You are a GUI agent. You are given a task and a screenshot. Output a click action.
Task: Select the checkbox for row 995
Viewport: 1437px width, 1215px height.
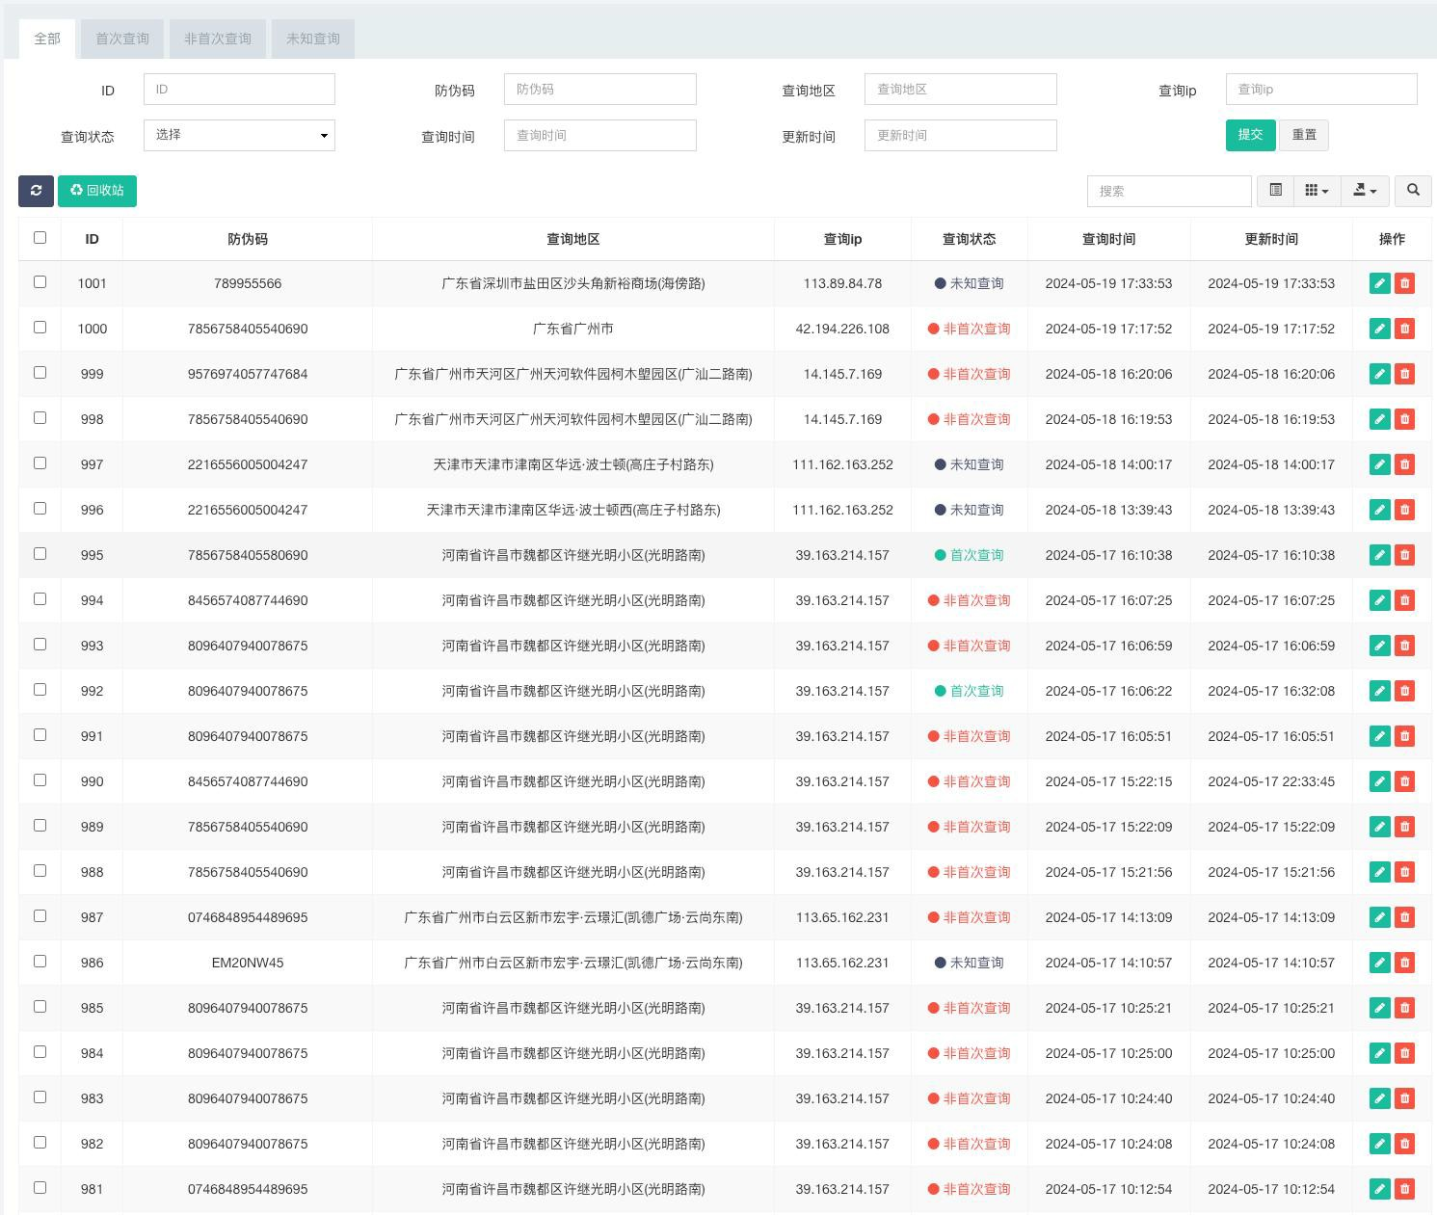pos(40,553)
